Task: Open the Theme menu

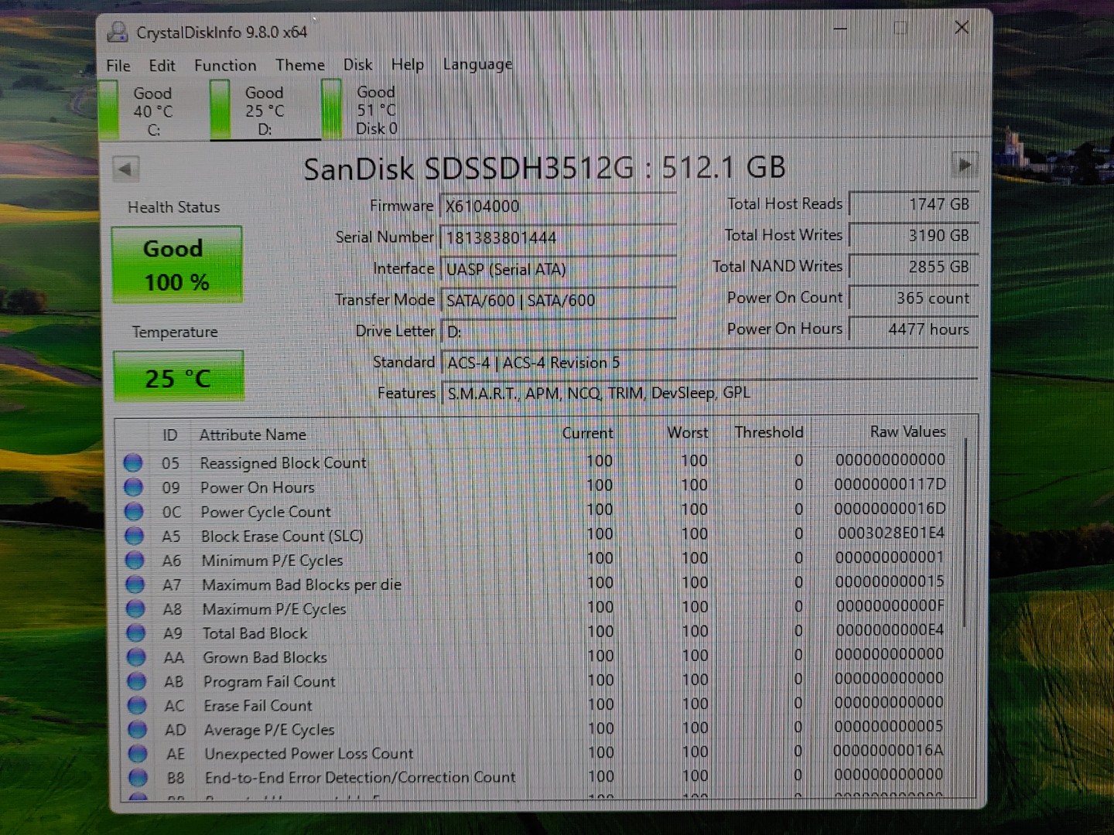Action: [300, 65]
